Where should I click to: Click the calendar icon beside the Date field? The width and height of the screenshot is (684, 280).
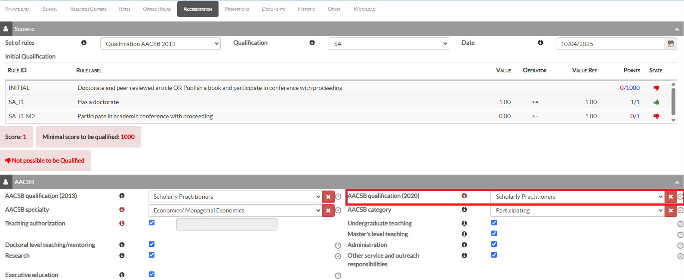[x=670, y=44]
